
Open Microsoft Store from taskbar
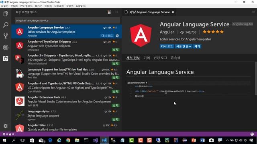tap(32, 140)
